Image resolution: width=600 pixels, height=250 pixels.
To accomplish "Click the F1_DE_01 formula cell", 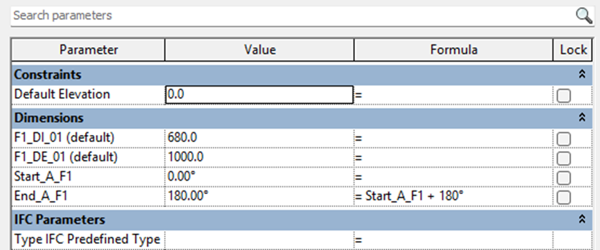I will point(453,157).
